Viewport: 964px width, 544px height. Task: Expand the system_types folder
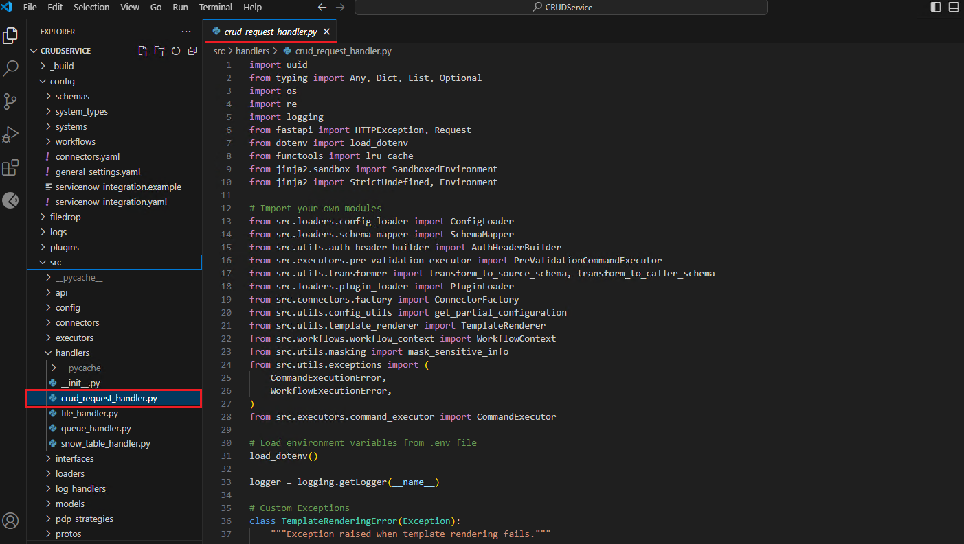coord(114,111)
